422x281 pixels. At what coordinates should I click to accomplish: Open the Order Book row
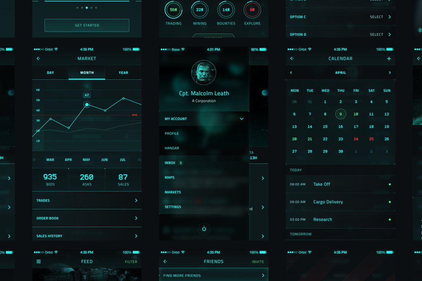(x=87, y=218)
